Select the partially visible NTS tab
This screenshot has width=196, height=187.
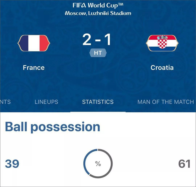(5, 102)
